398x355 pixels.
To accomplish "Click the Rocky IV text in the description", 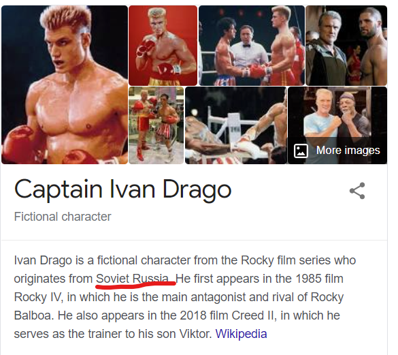I will [37, 297].
